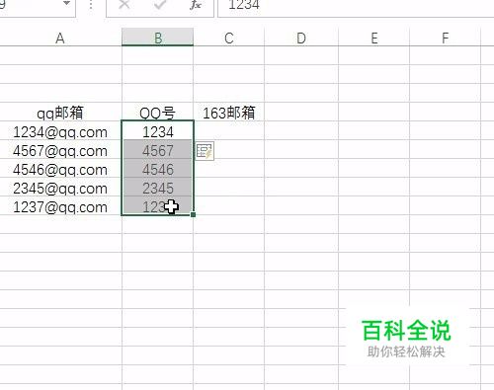Click the fill handle of selection
This screenshot has width=494, height=390.
coord(193,214)
